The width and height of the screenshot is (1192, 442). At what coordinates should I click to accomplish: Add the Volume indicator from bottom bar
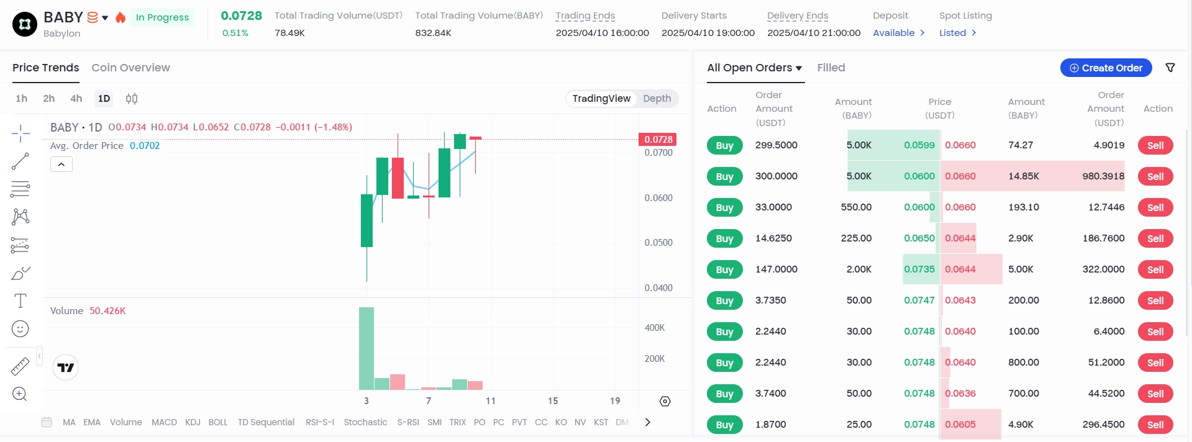click(126, 422)
